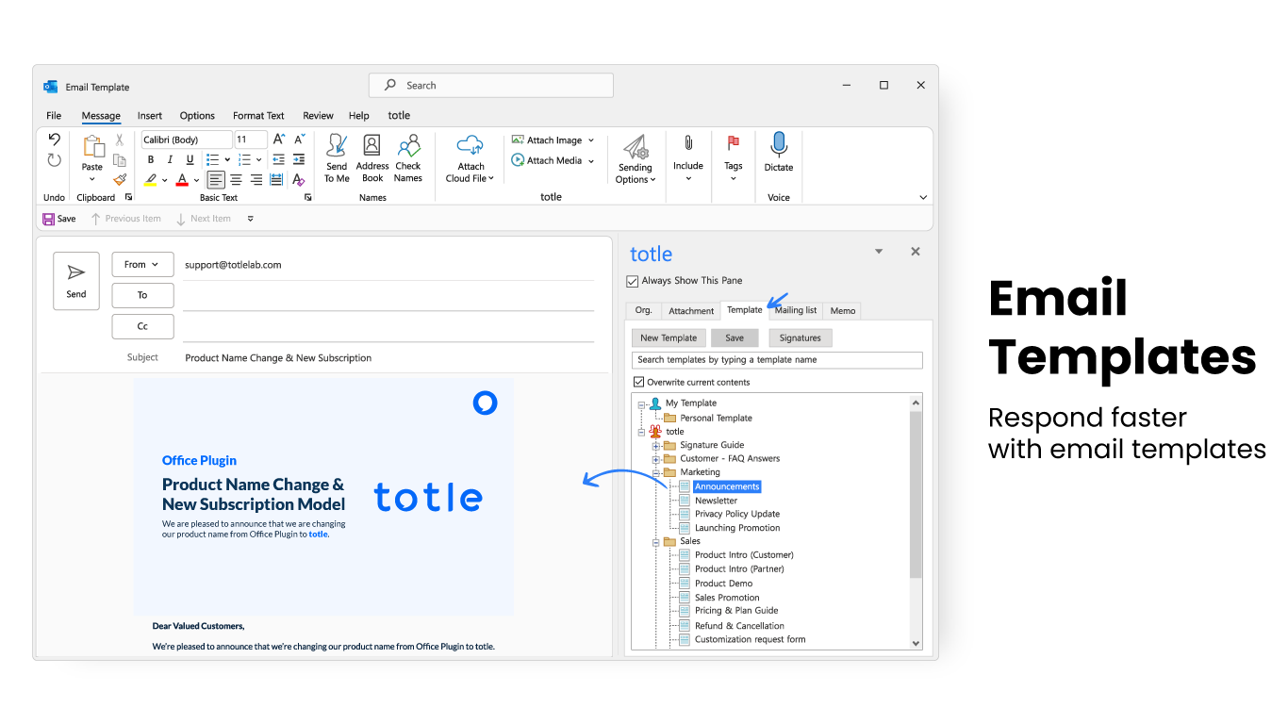
Task: Open the Basic Text dialog launcher
Action: tap(308, 198)
